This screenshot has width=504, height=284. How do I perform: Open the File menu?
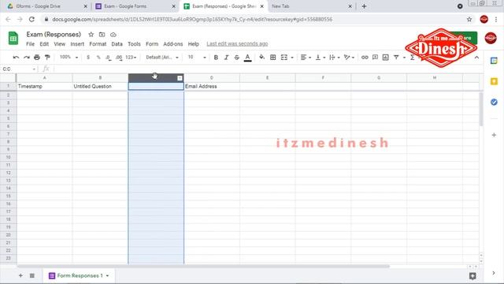(30, 44)
